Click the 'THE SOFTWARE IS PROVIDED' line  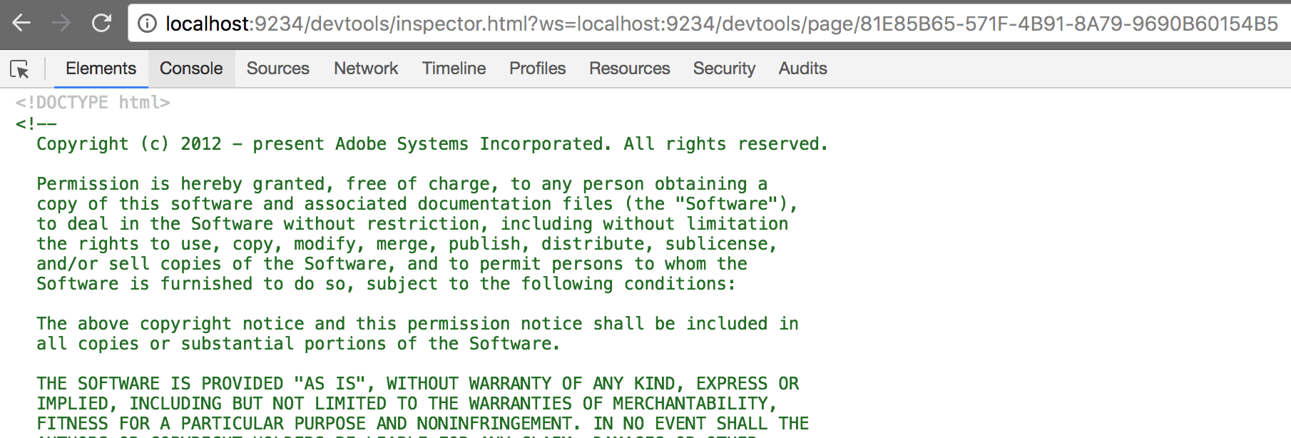(418, 384)
